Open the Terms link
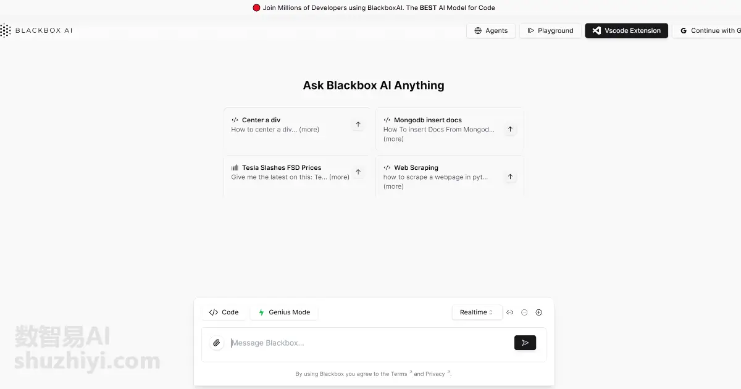 click(x=399, y=374)
